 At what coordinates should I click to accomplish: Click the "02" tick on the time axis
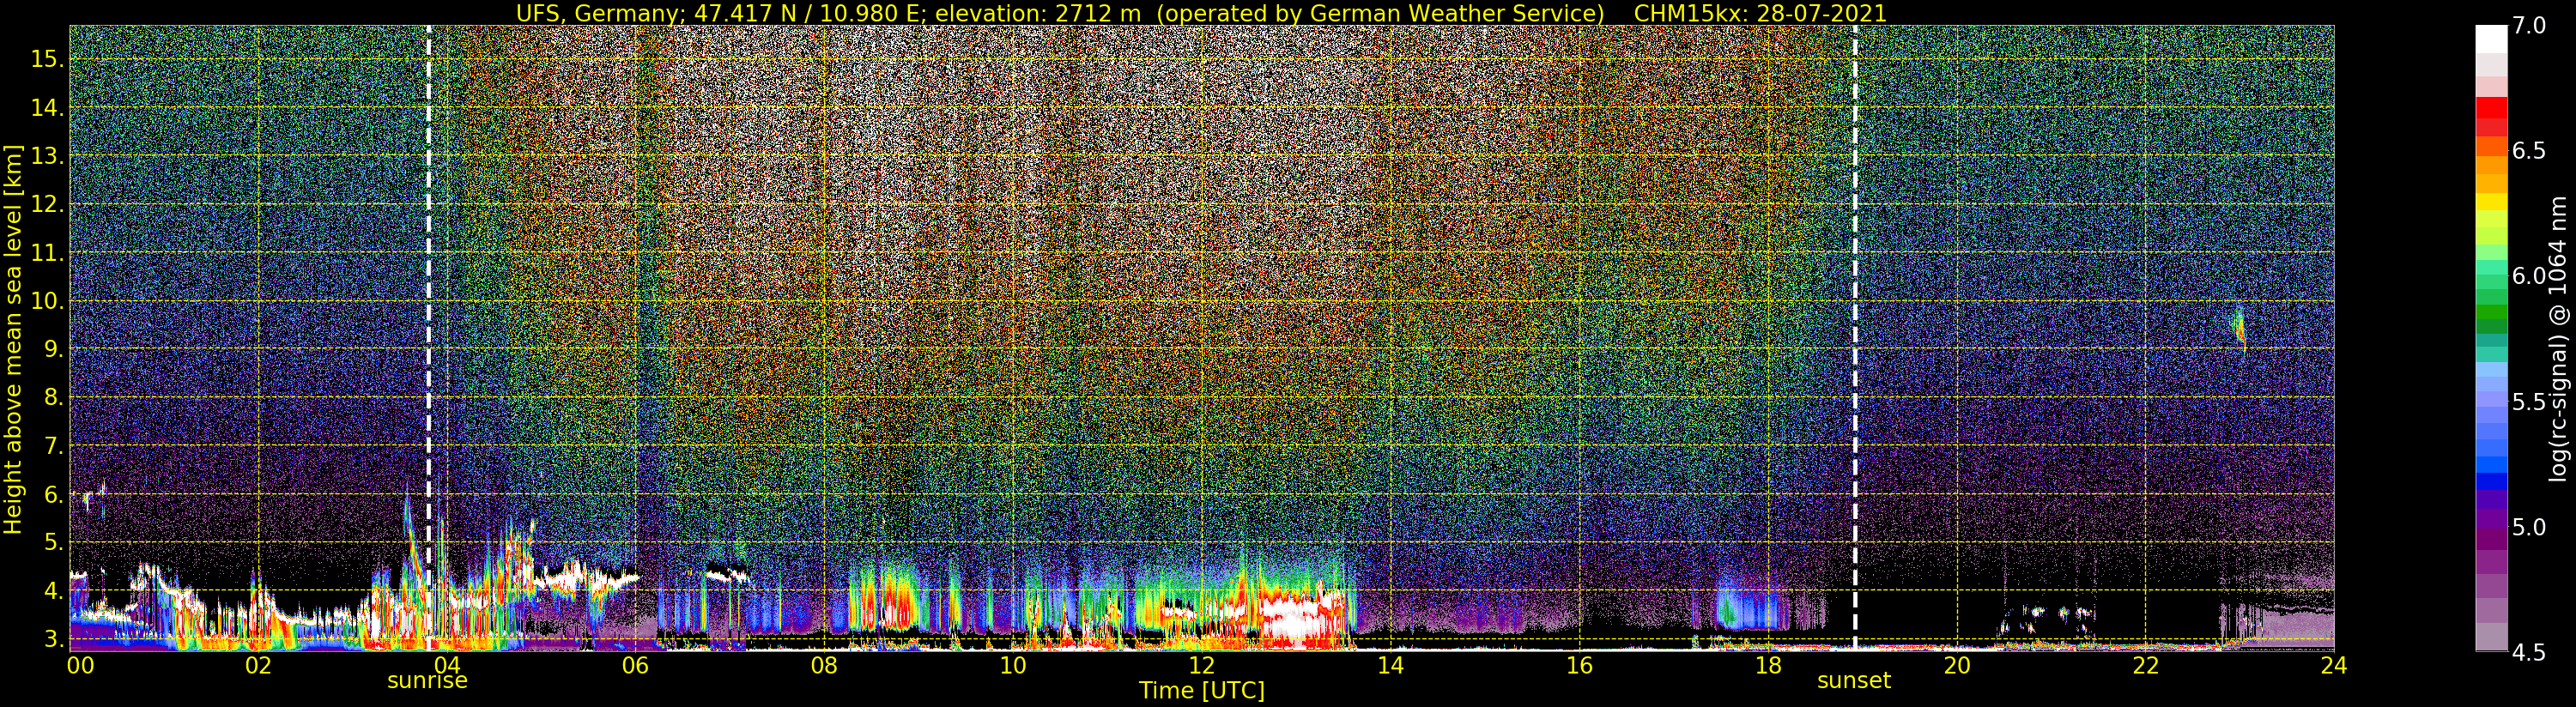pos(258,665)
